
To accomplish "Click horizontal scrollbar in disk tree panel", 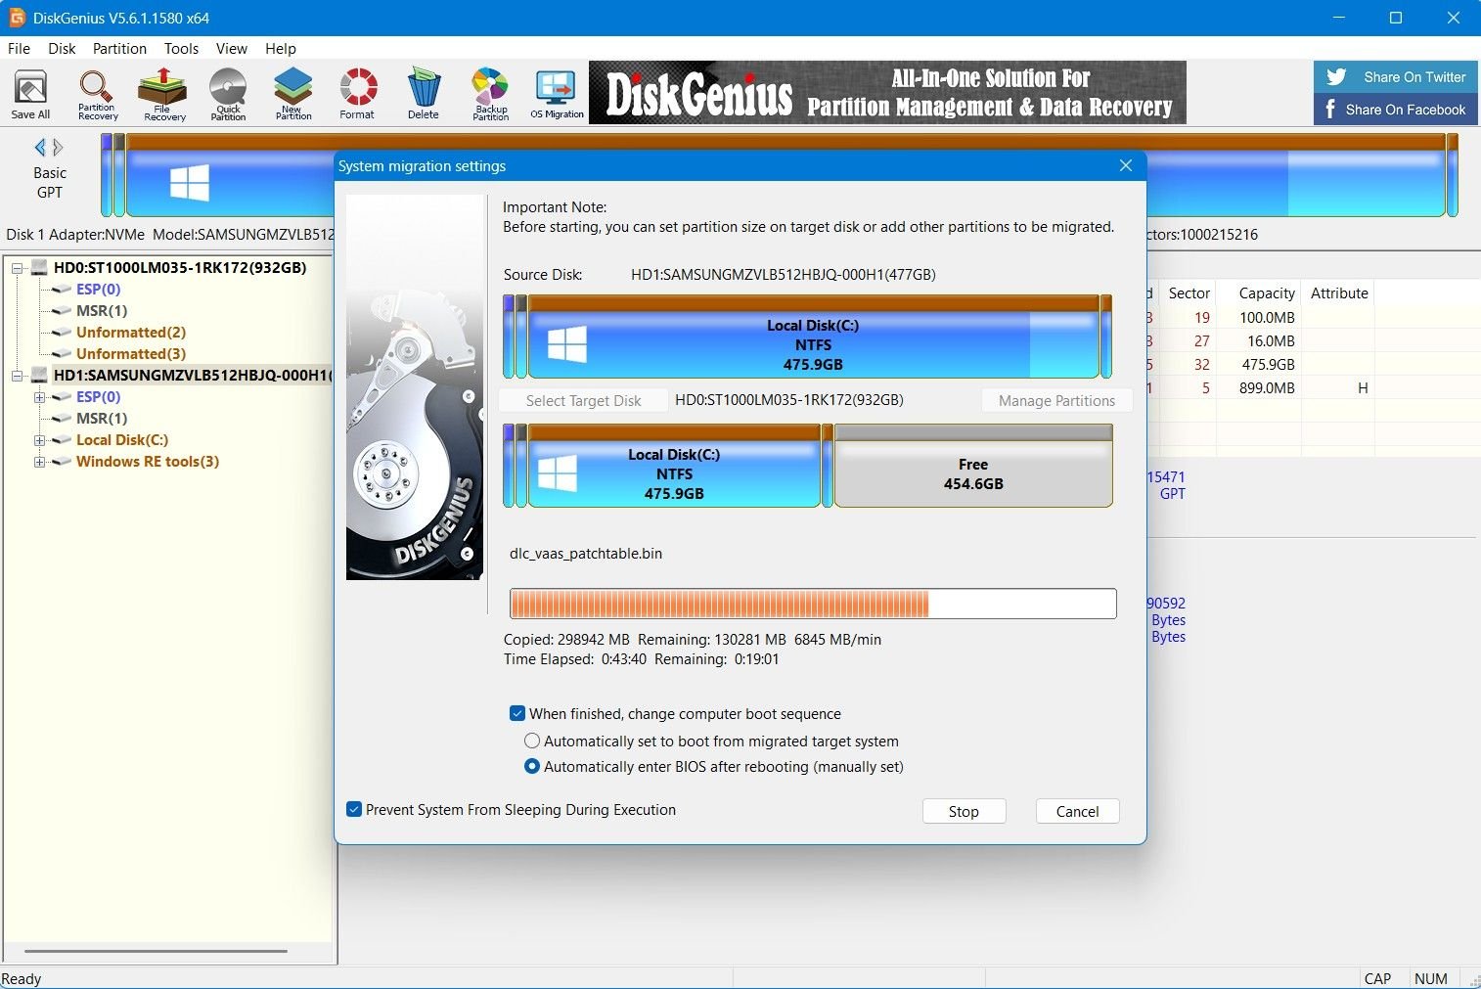I will point(157,951).
